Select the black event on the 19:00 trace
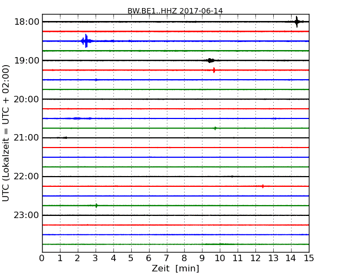 click(210, 60)
